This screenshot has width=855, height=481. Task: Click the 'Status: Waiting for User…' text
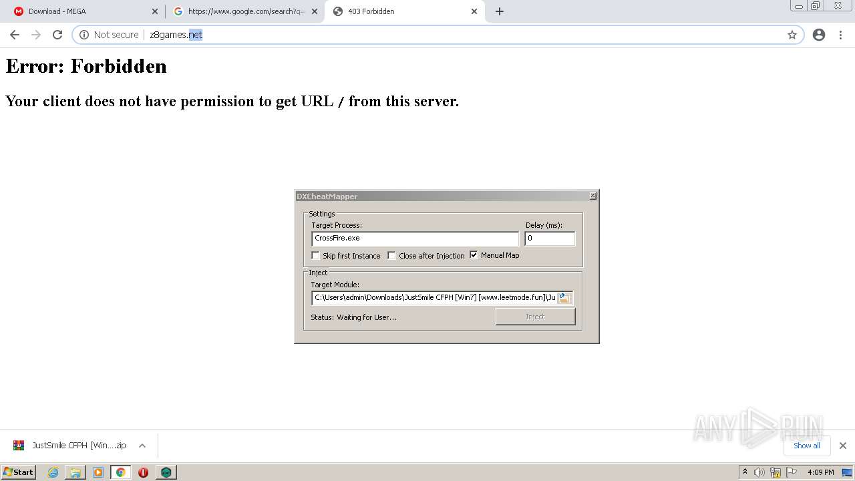pos(353,317)
